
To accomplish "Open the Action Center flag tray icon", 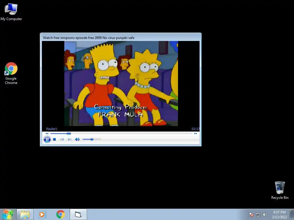I will click(251, 215).
